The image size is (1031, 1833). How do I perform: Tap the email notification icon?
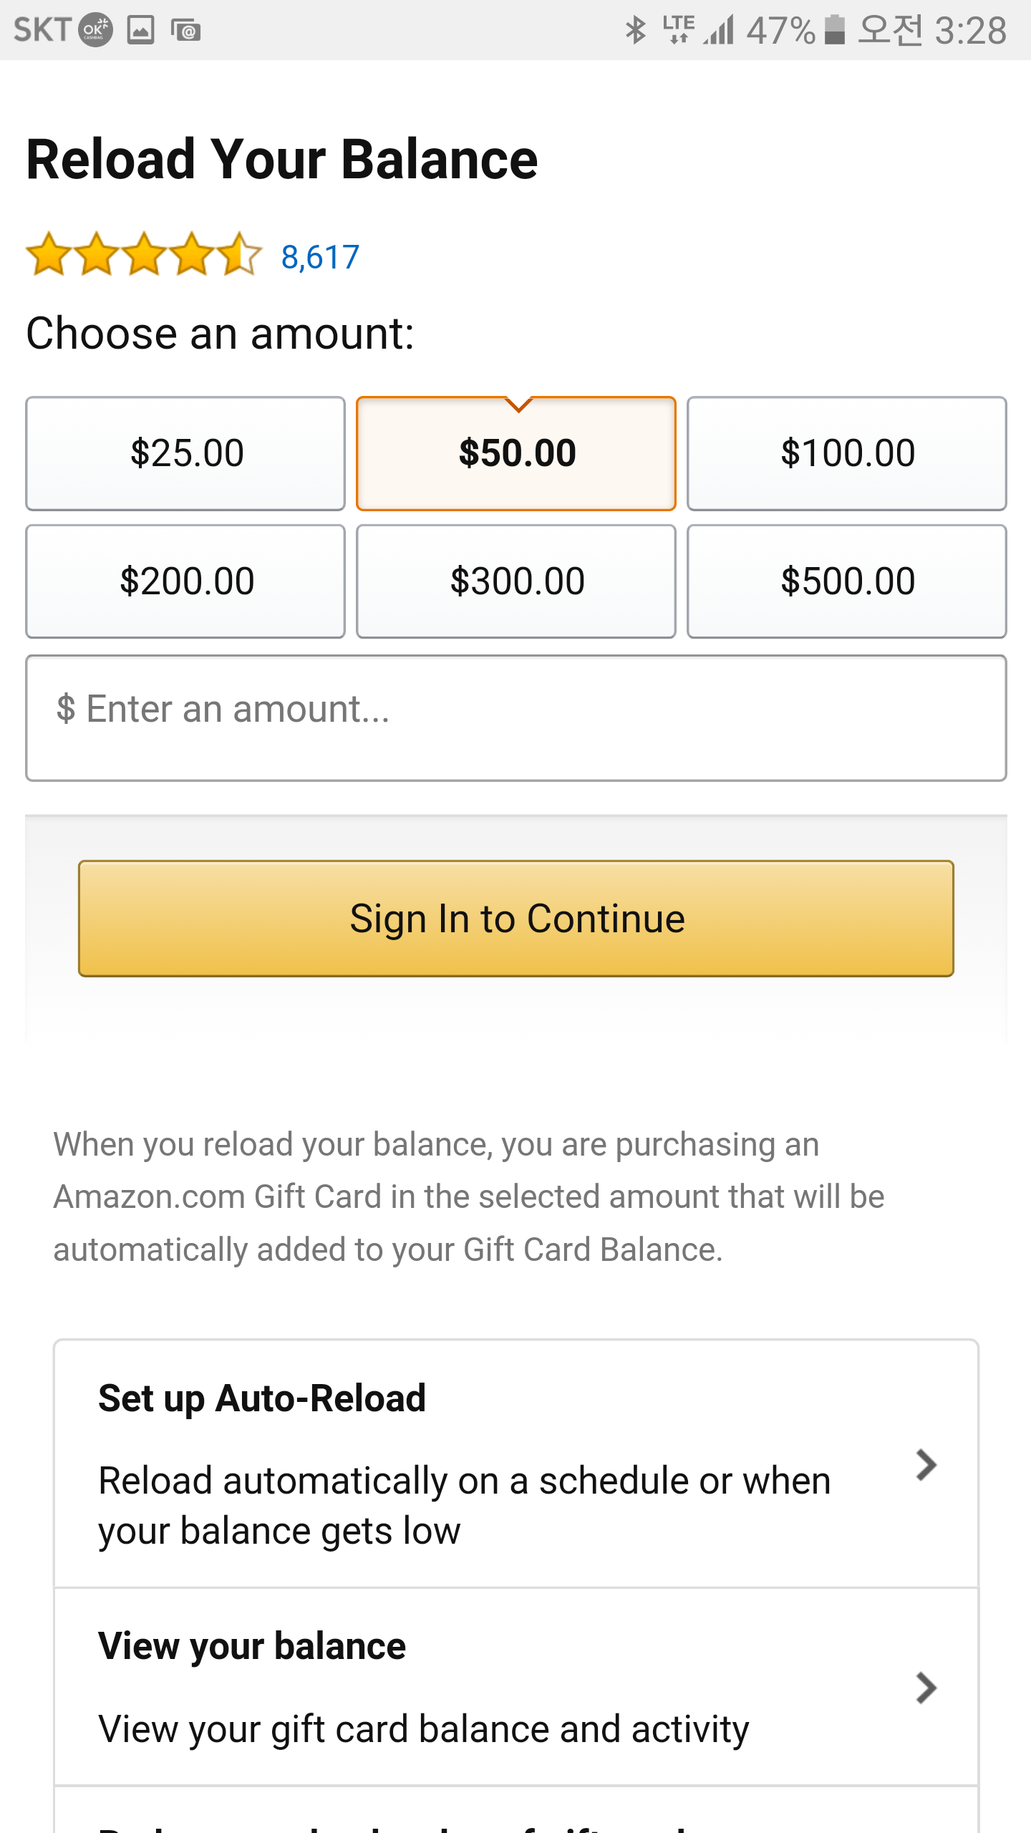point(185,30)
